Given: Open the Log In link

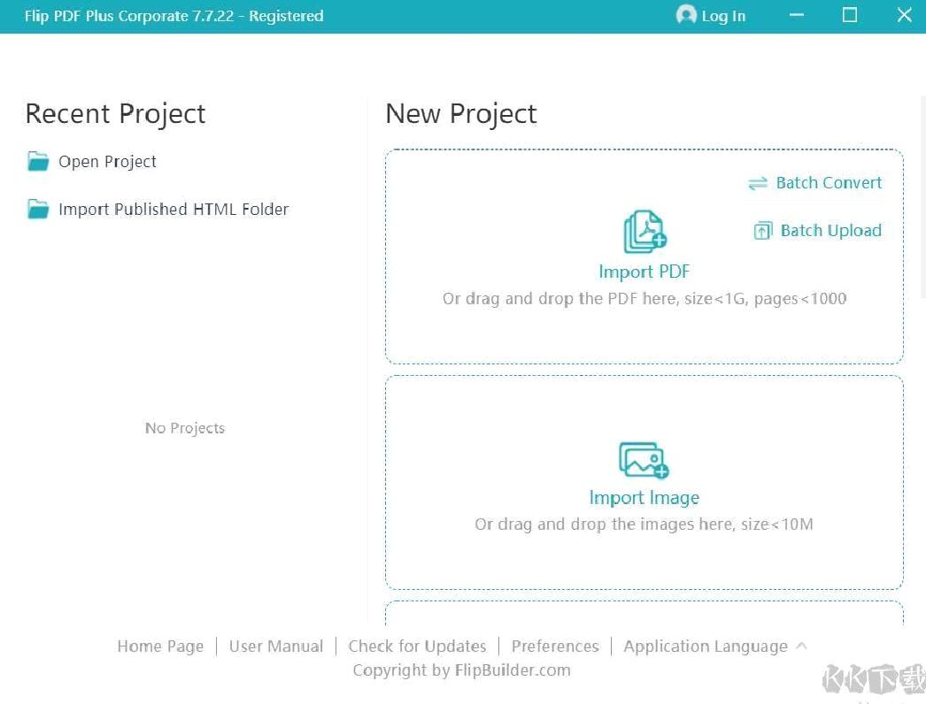Looking at the screenshot, I should pos(723,16).
